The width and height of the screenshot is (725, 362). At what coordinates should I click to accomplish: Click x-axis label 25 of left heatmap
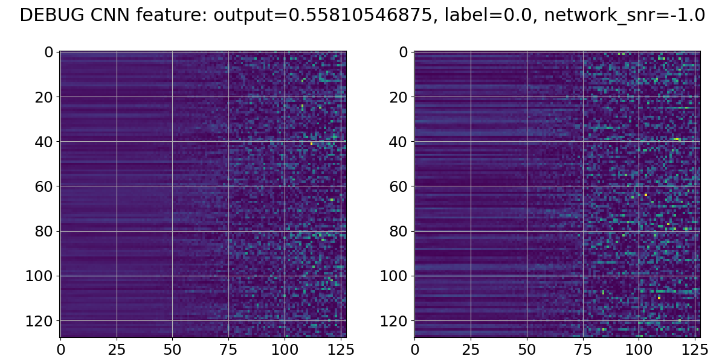(x=117, y=349)
